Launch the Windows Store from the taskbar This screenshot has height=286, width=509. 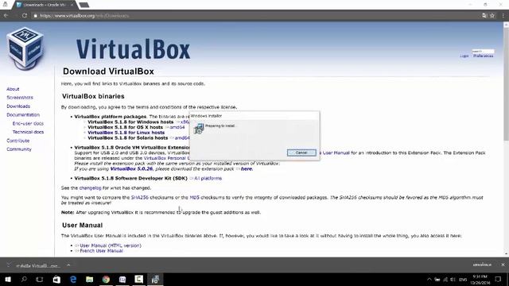[56, 279]
